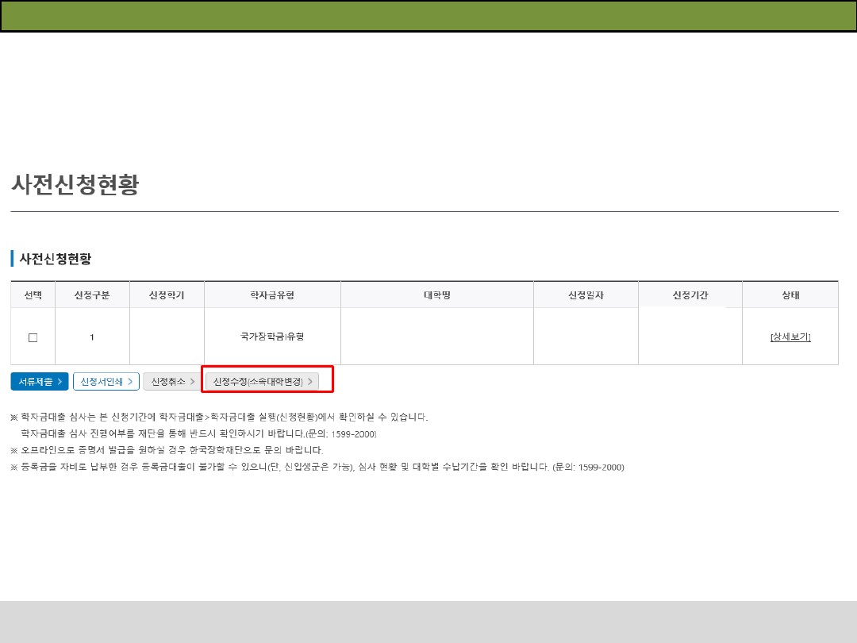Check the selection checkbox for application 1
This screenshot has width=857, height=643.
point(33,337)
